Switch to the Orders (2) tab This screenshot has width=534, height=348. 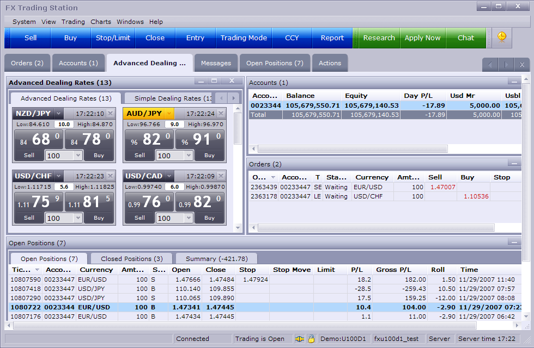tap(27, 63)
